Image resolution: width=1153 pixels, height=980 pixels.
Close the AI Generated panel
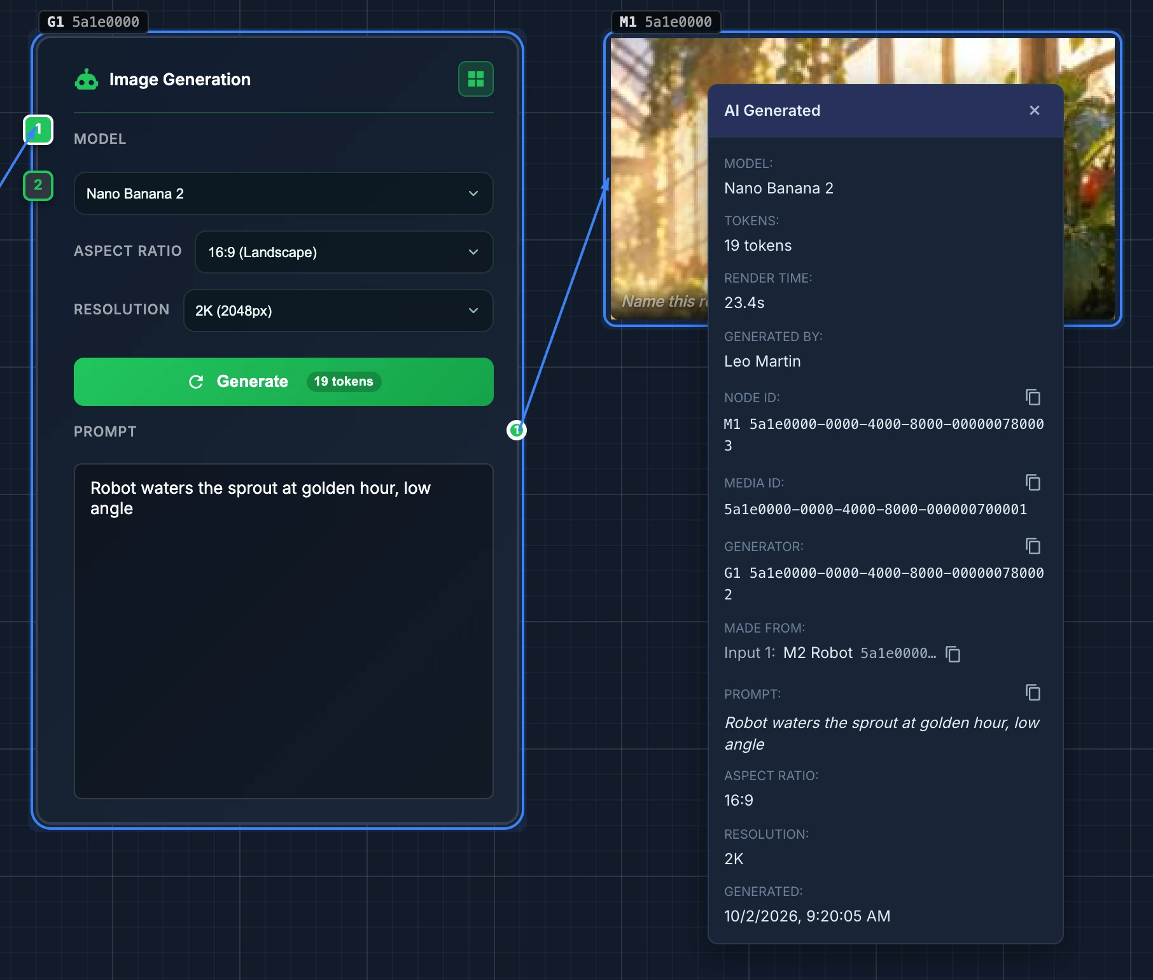click(x=1034, y=110)
